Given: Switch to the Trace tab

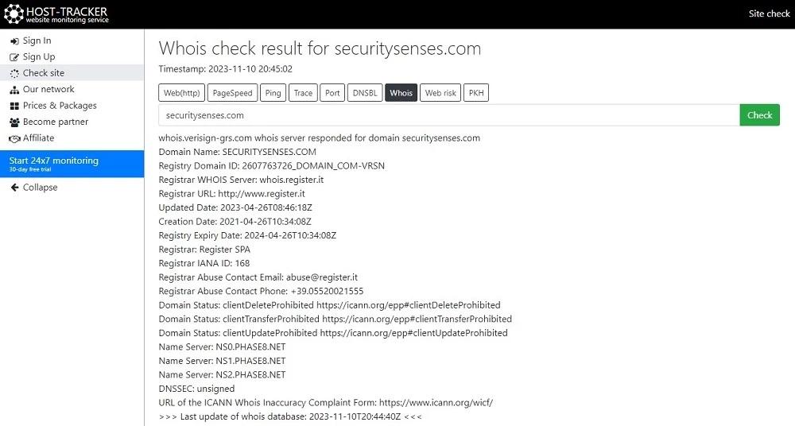Looking at the screenshot, I should tap(303, 93).
